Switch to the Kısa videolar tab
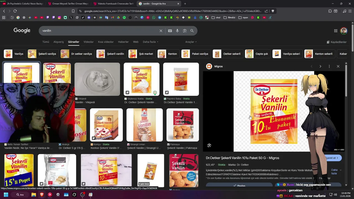 106,42
